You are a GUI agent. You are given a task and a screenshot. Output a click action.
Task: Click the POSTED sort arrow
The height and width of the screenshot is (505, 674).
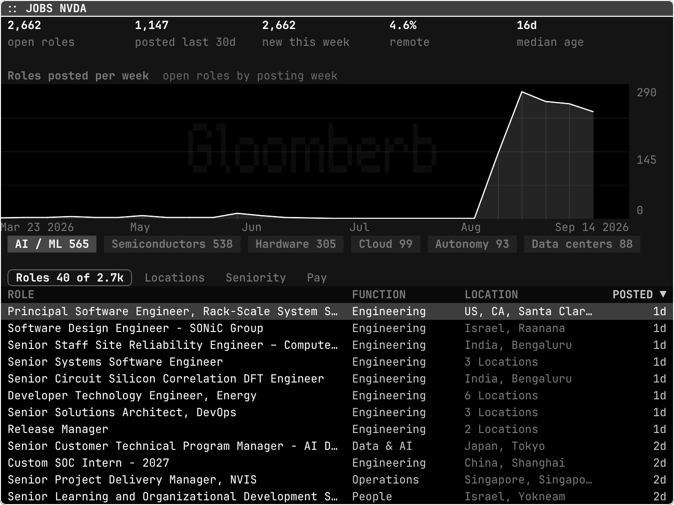coord(663,294)
